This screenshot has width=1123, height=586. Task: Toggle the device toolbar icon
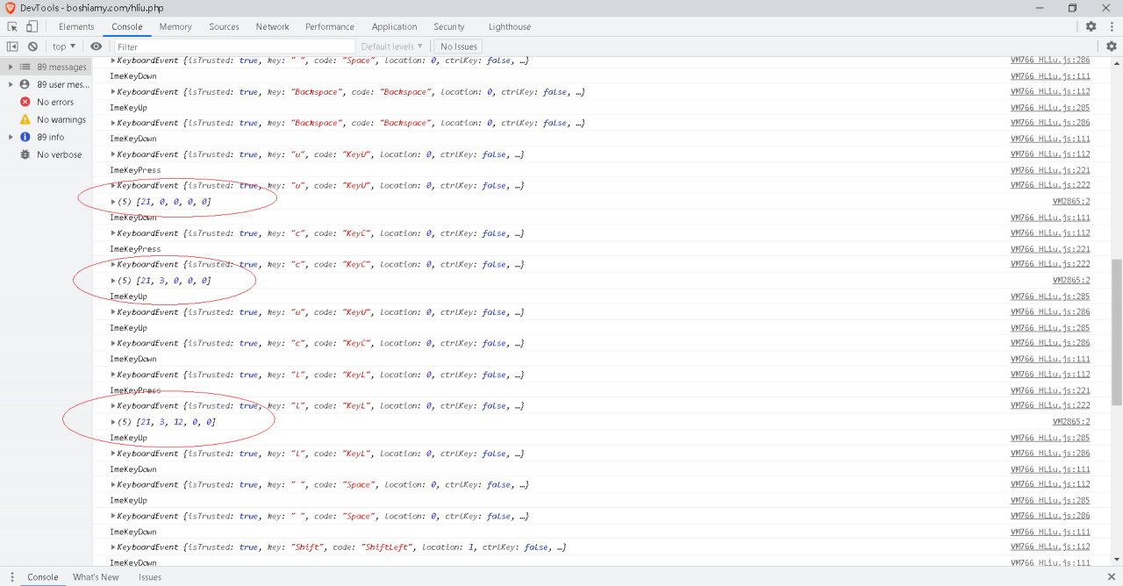(x=32, y=26)
